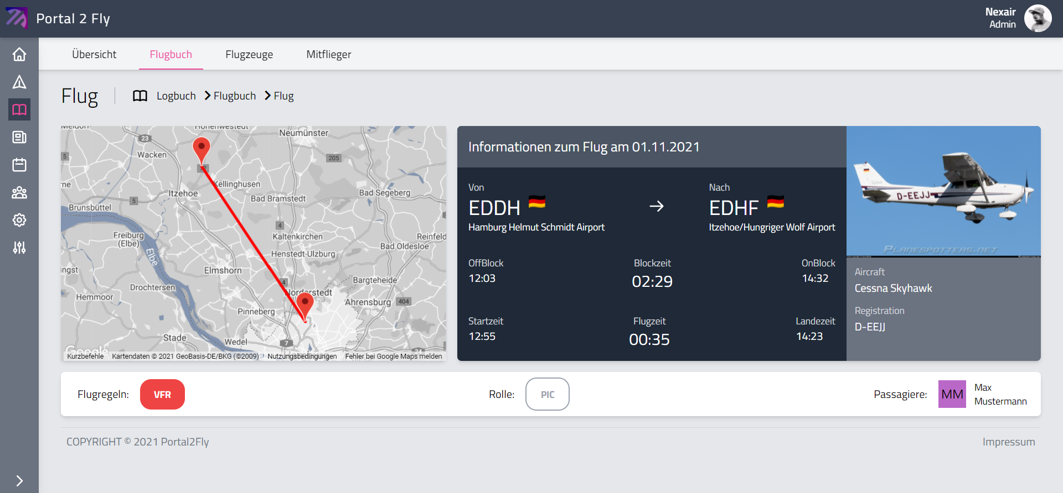This screenshot has width=1063, height=493.
Task: Click the home icon in sidebar
Action: click(19, 54)
